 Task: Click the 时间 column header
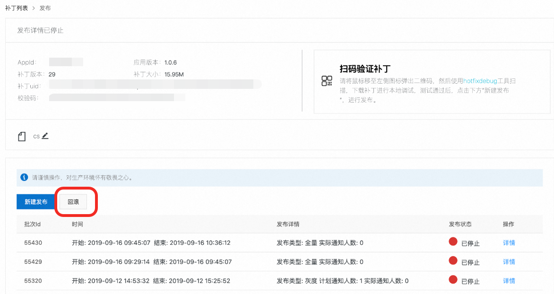coord(78,224)
